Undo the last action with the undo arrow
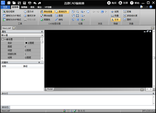The width and height of the screenshot is (156, 113). (35, 3)
